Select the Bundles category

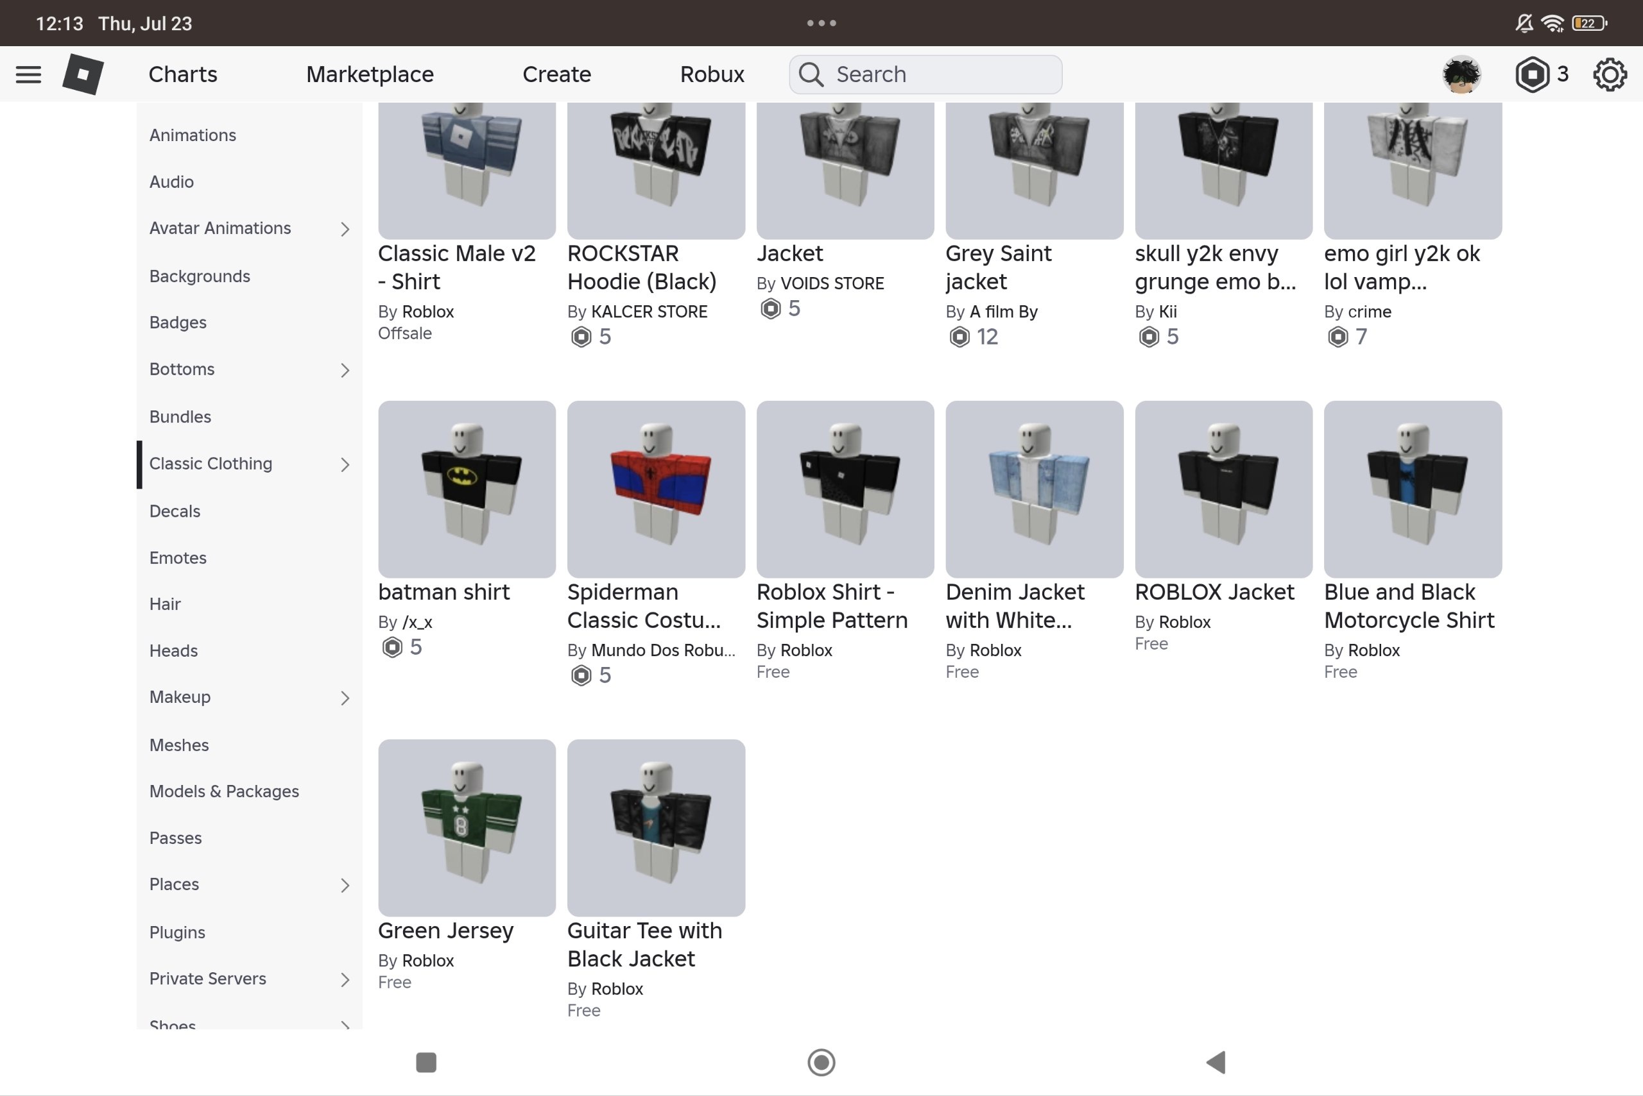click(x=180, y=417)
